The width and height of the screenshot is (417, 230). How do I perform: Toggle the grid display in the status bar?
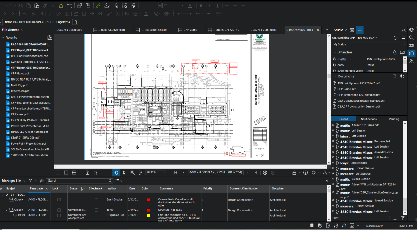(x=311, y=225)
